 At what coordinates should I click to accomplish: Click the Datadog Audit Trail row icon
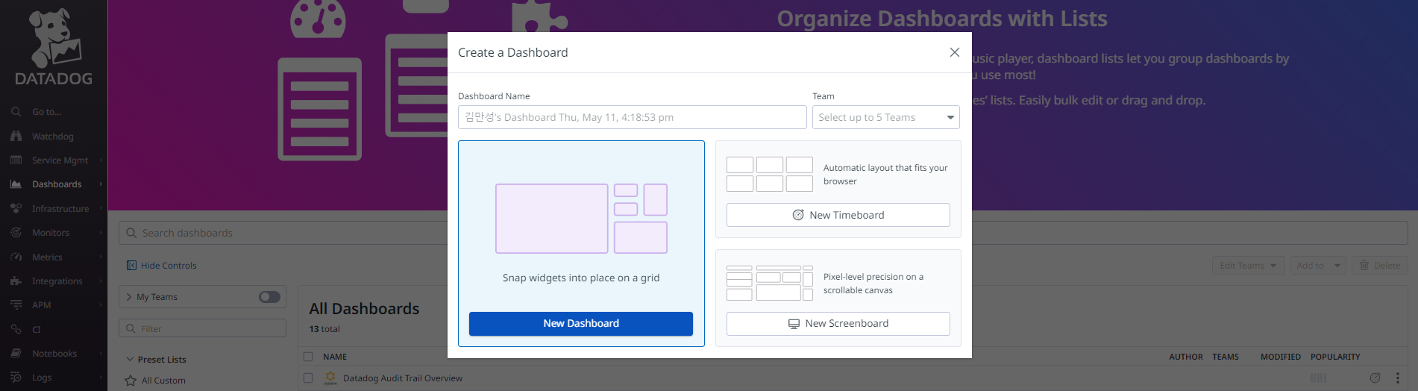tap(330, 378)
